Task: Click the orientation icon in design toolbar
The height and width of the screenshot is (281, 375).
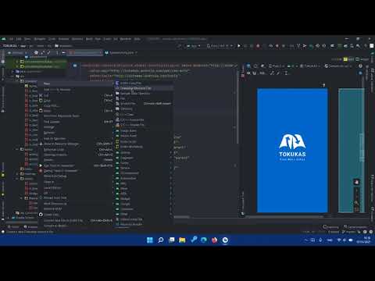Action: (x=255, y=66)
